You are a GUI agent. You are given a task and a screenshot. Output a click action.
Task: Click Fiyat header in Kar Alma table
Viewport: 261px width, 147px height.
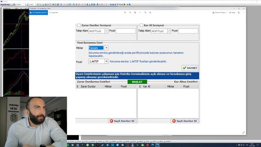click(190, 87)
